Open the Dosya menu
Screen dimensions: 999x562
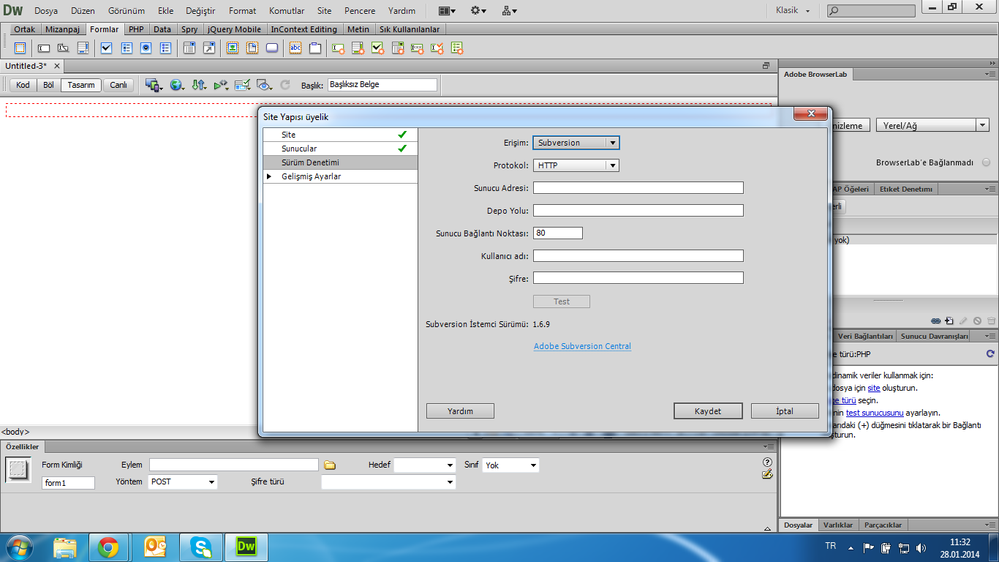coord(46,11)
